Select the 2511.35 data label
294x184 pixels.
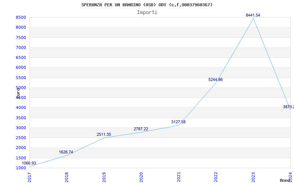pyautogui.click(x=104, y=135)
